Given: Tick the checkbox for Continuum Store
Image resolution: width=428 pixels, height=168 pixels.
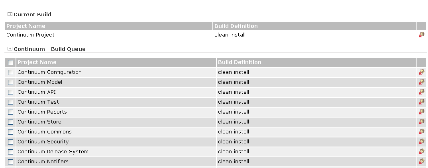Looking at the screenshot, I should coord(11,122).
